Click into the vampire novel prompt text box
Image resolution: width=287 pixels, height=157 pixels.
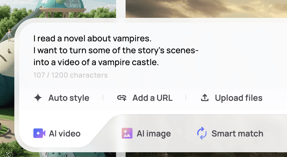(116, 51)
